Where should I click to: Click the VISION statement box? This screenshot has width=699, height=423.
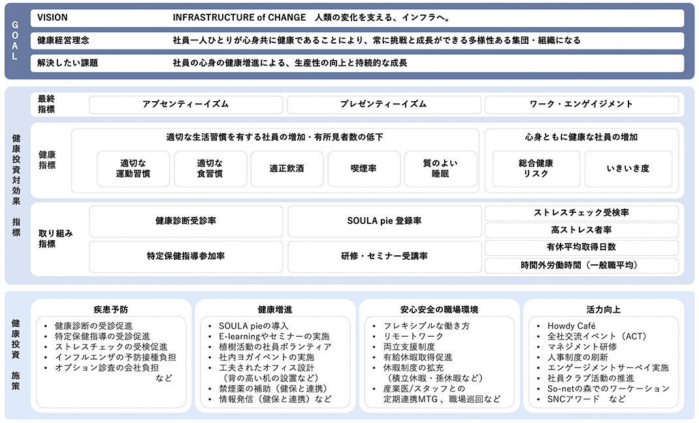356,18
